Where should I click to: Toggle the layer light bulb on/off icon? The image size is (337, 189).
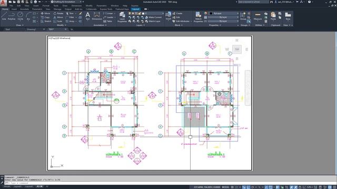(x=130, y=13)
